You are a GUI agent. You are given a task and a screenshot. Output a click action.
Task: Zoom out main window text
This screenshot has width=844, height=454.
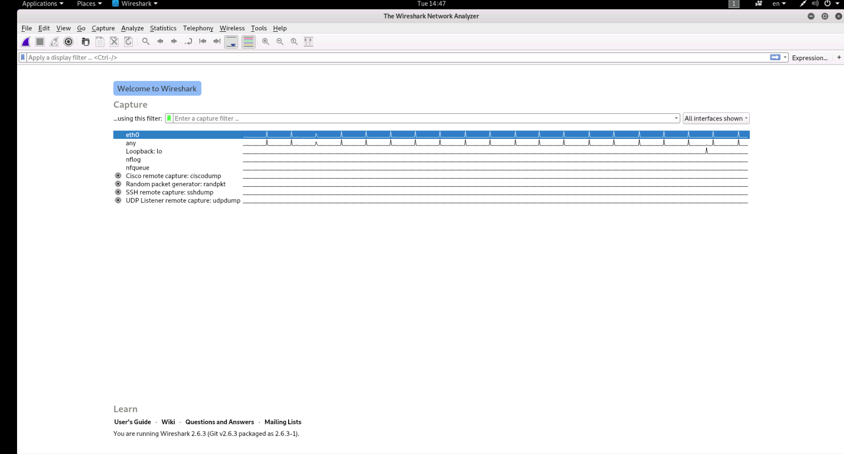(280, 42)
